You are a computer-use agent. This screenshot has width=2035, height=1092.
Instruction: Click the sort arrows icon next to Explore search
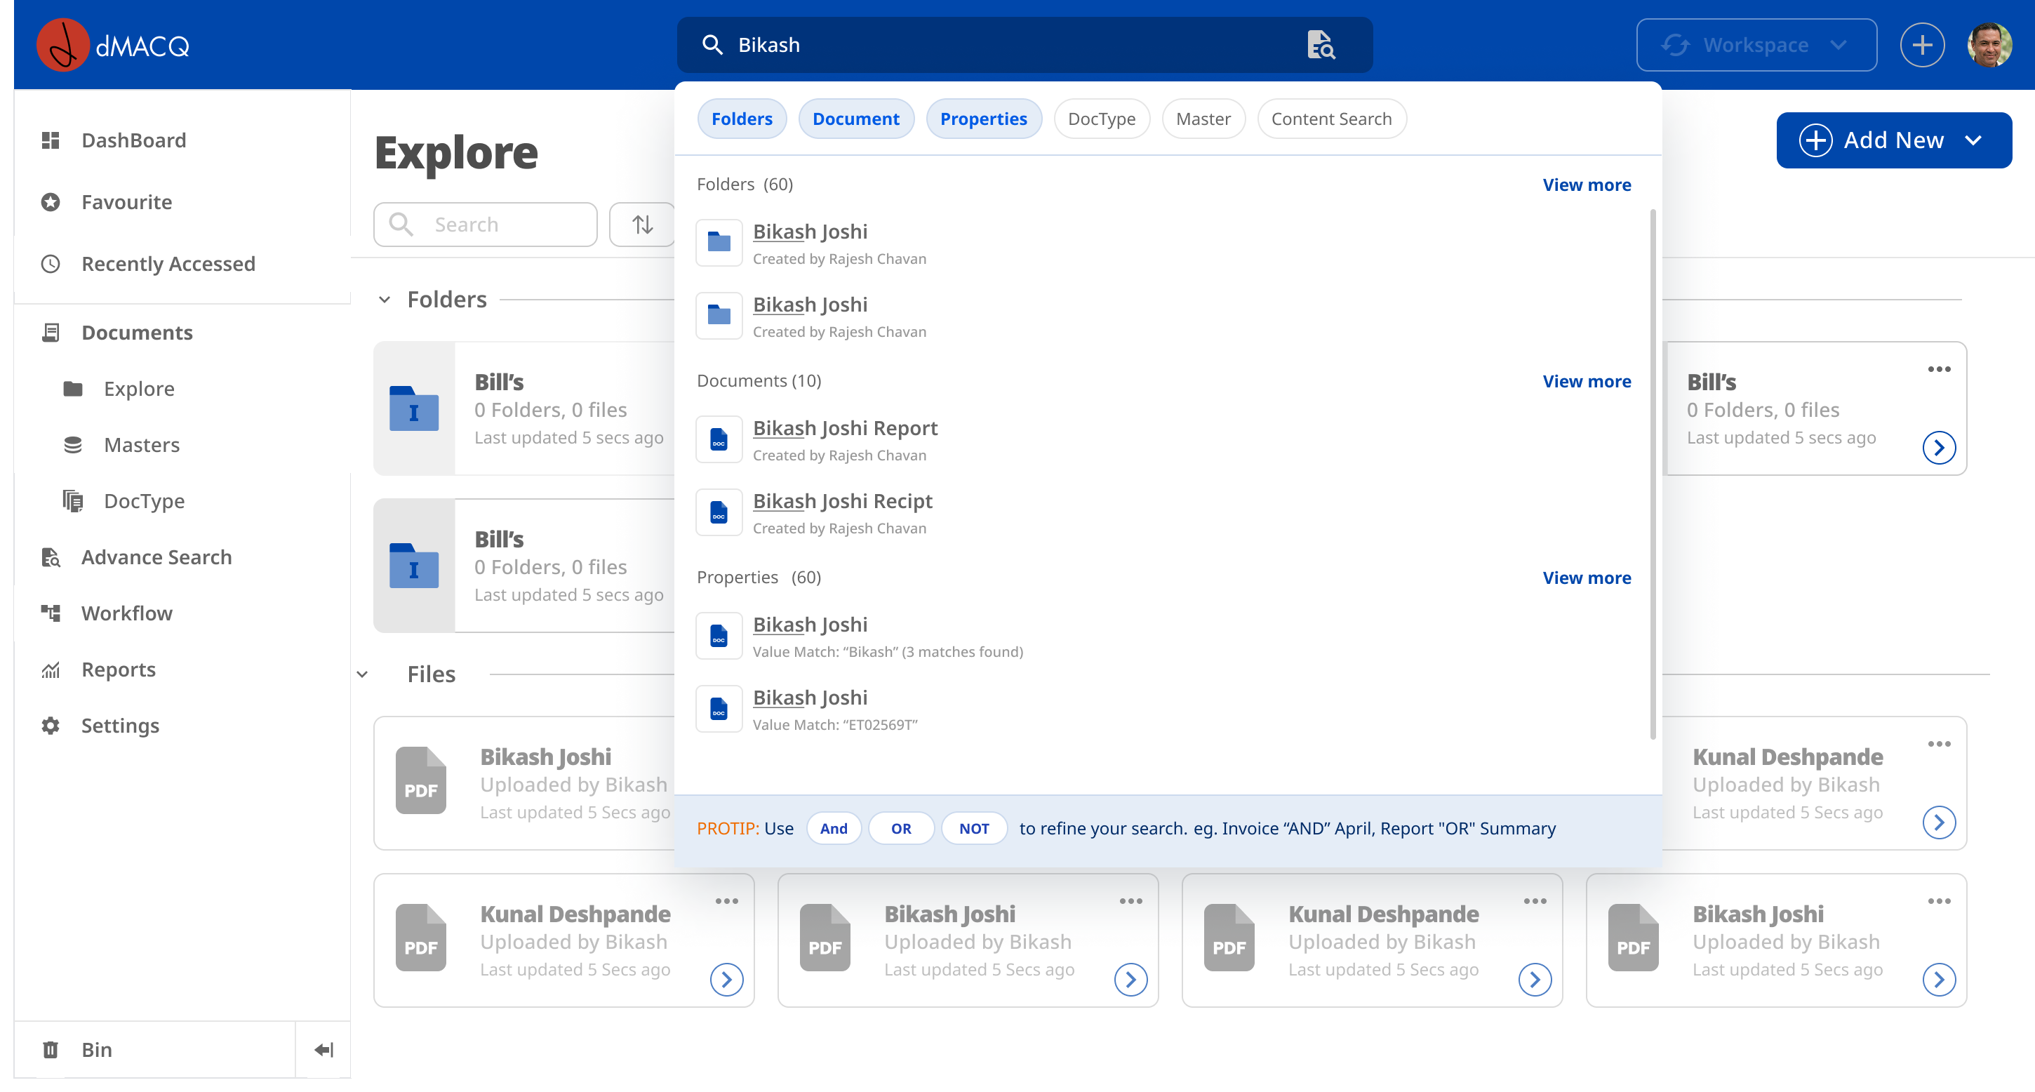[x=642, y=225]
